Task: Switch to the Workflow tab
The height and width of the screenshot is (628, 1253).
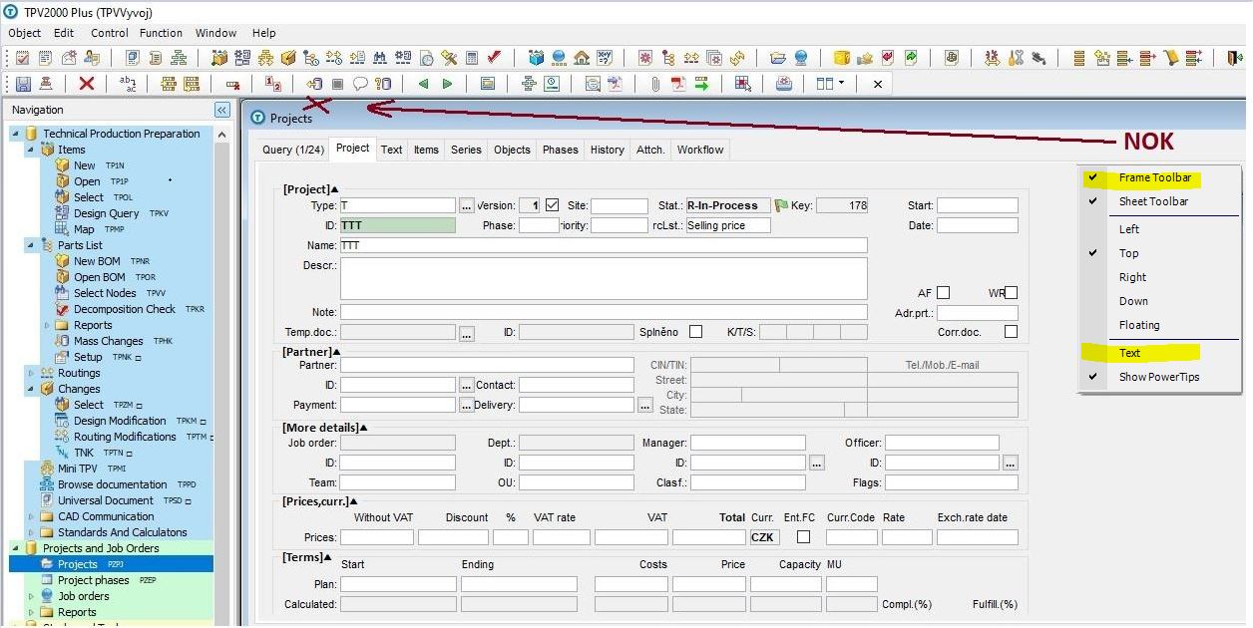Action: [x=699, y=150]
